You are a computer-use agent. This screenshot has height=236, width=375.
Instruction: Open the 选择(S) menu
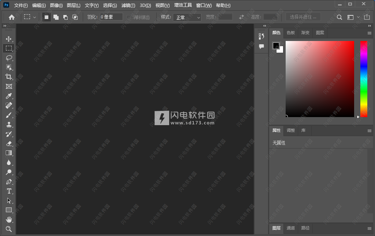pos(110,5)
